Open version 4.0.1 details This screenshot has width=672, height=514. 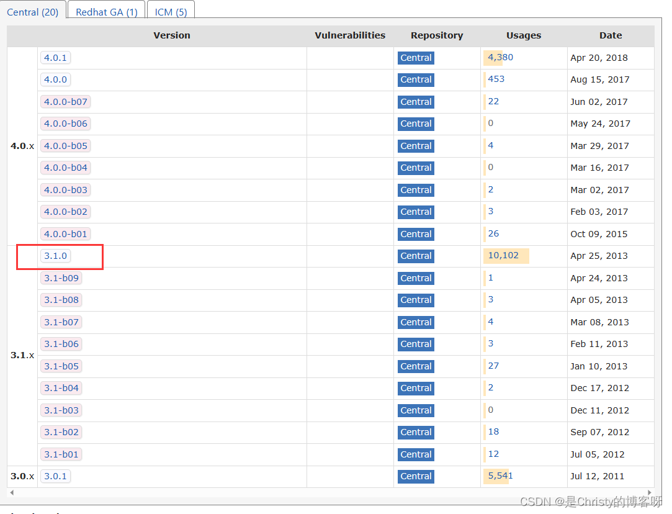point(55,57)
